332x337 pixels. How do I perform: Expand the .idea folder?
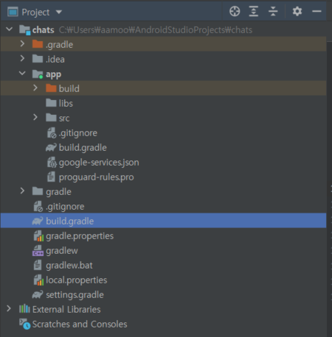pos(22,58)
